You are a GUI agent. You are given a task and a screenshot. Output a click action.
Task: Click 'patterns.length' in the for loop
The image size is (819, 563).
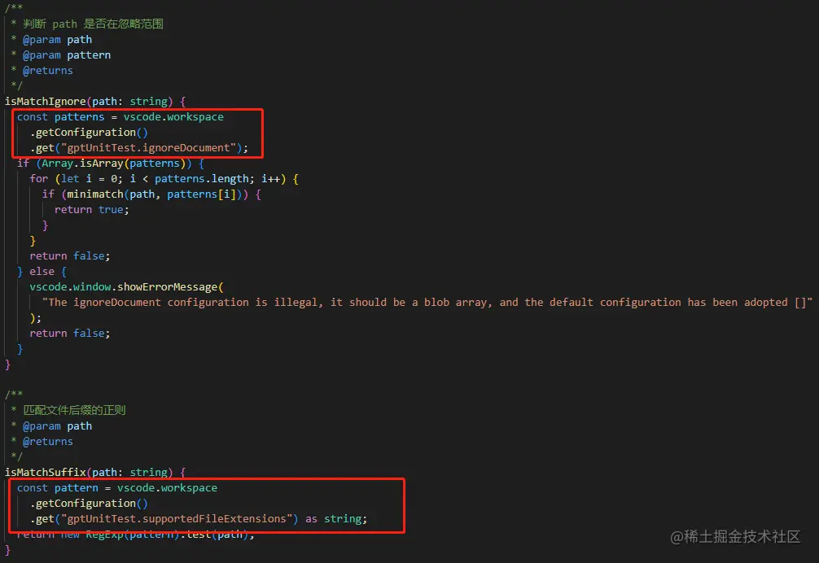click(201, 178)
